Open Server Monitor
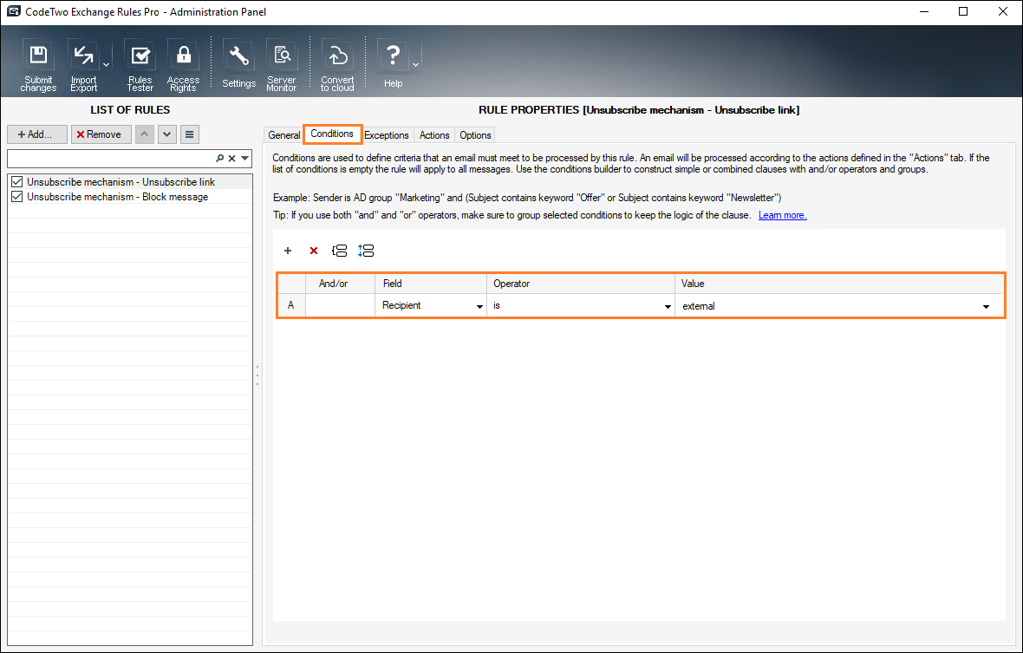The image size is (1023, 653). (x=281, y=64)
